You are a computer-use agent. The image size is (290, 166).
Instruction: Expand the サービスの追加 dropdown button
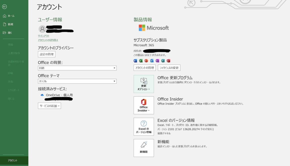49,106
